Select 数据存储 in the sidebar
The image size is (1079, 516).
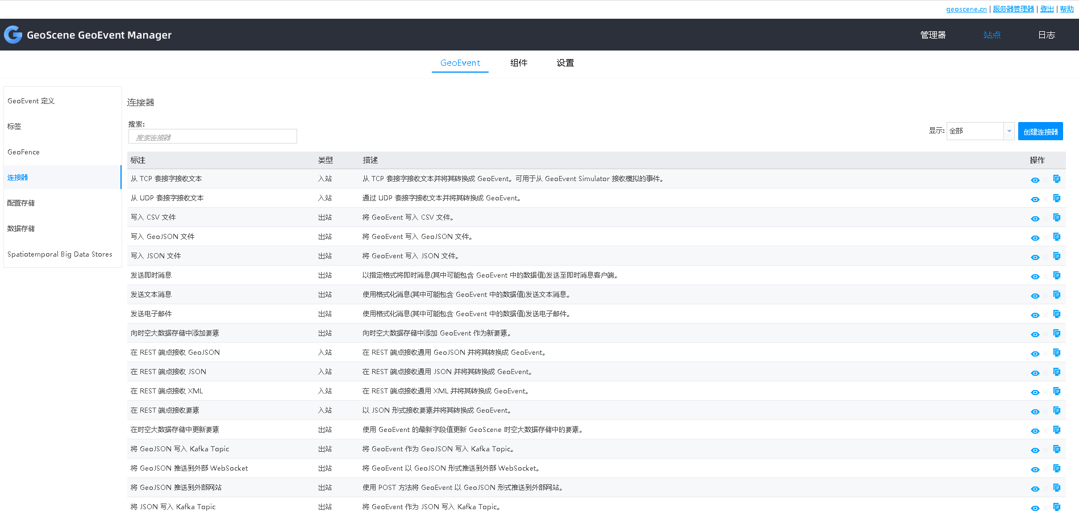pos(23,228)
